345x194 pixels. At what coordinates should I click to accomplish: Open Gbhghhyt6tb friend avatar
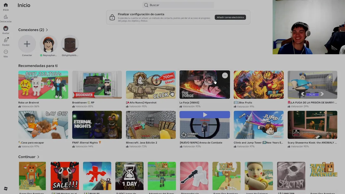pos(70,44)
